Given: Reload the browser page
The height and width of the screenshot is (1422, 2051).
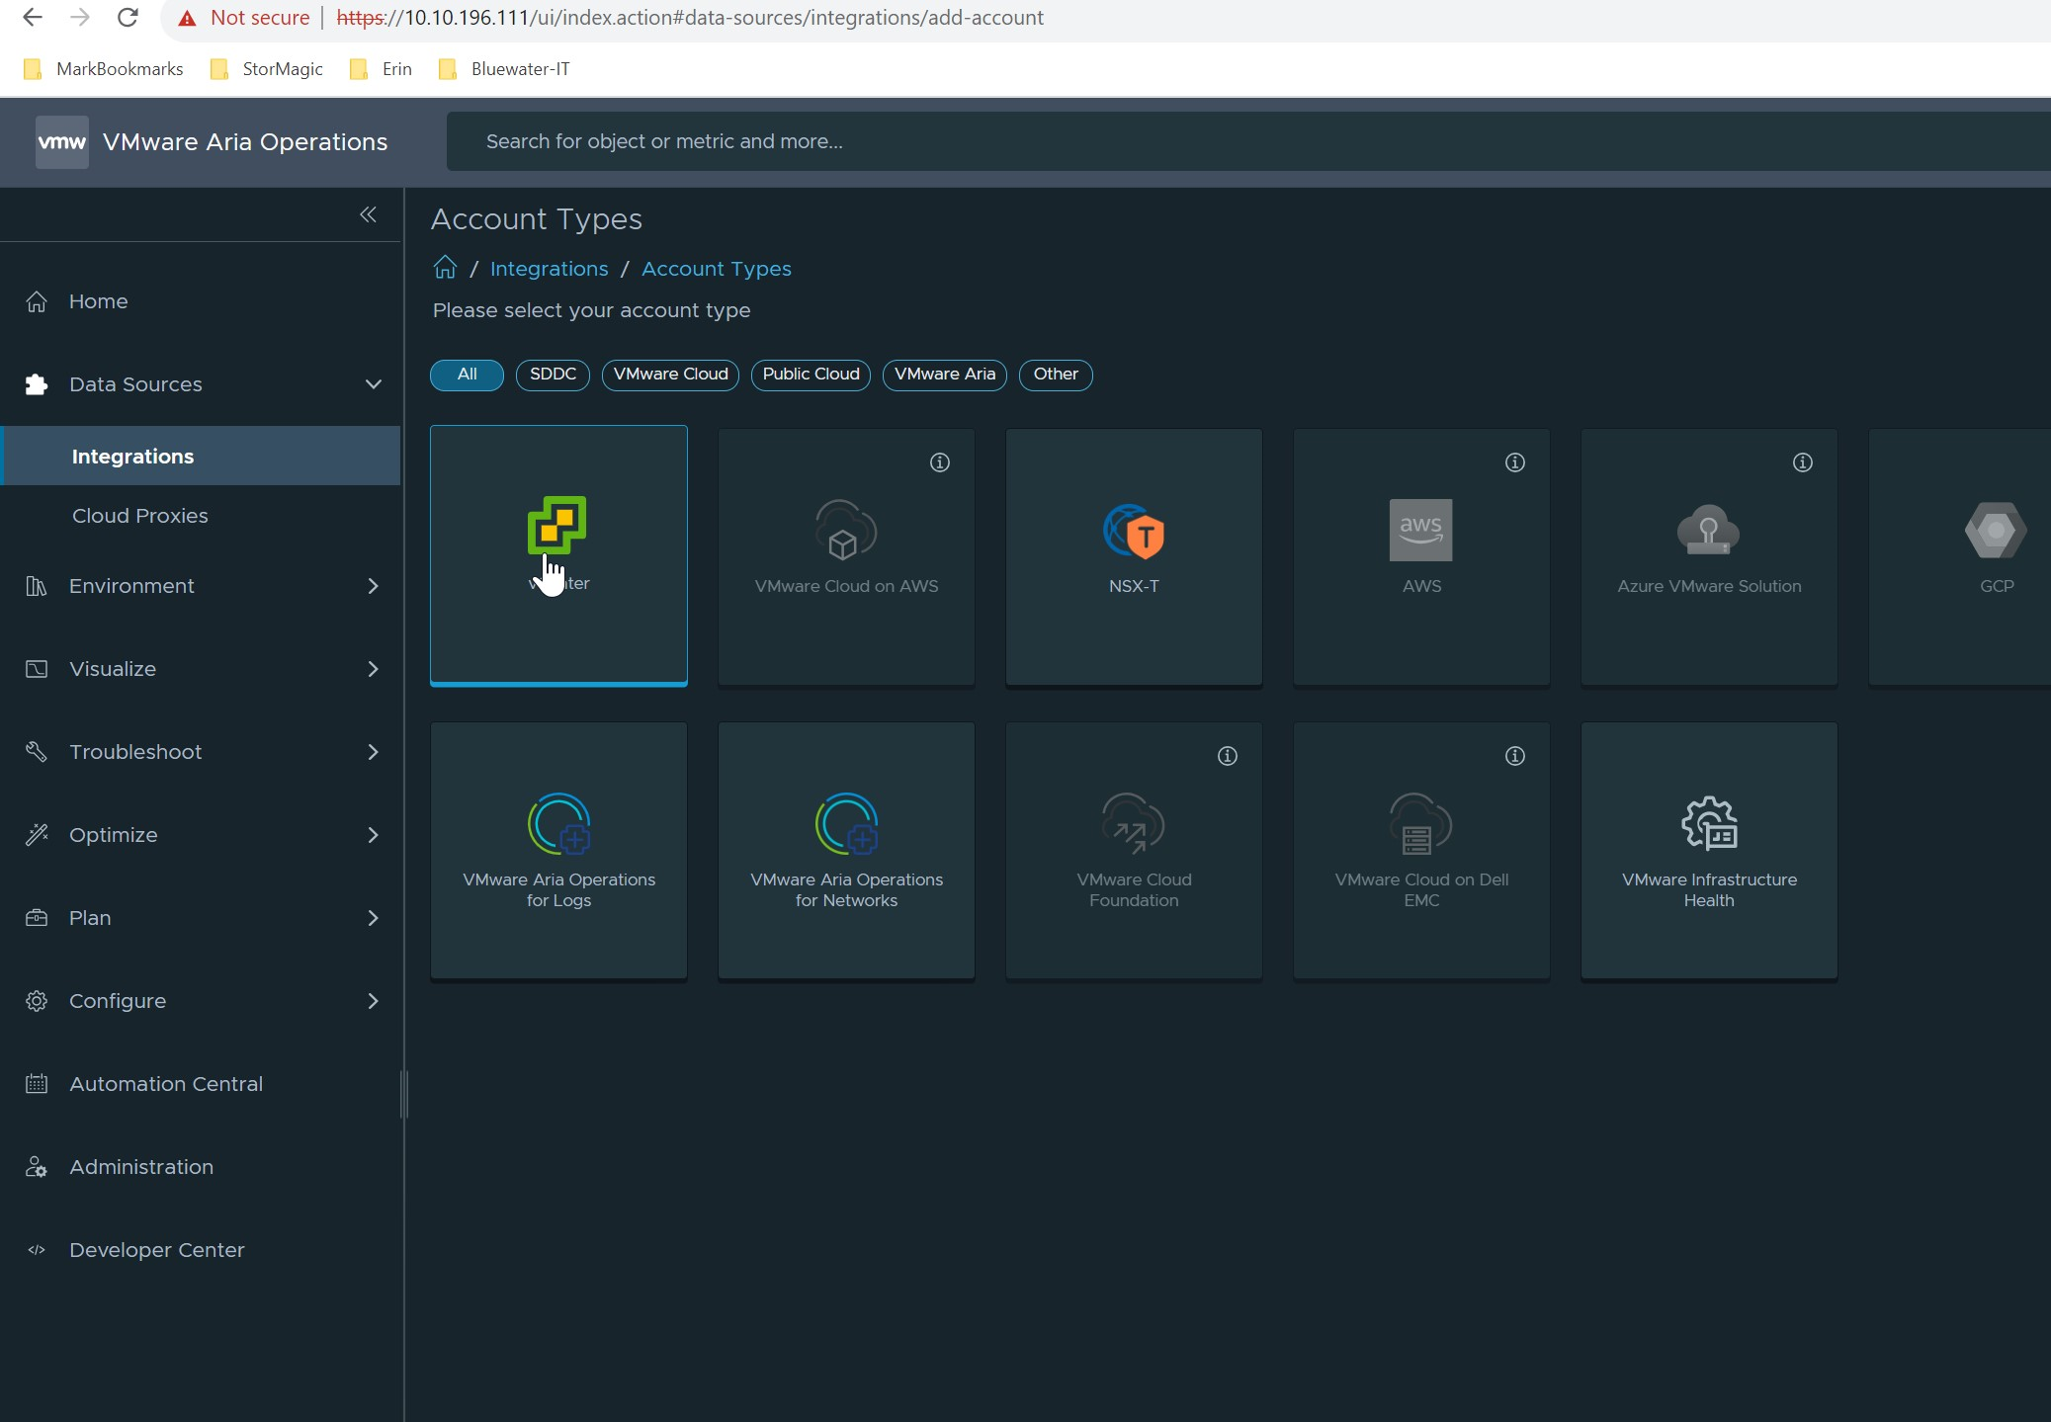Looking at the screenshot, I should pos(128,18).
